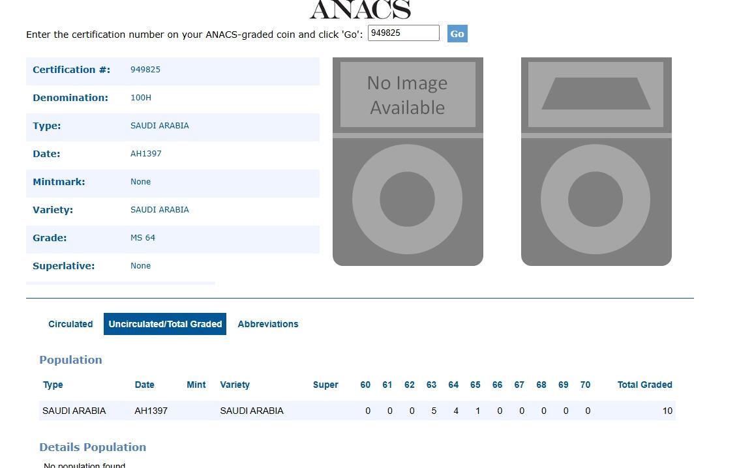Click the obverse No Image Available placeholder
Screen dimensions: 754x468
tap(408, 162)
